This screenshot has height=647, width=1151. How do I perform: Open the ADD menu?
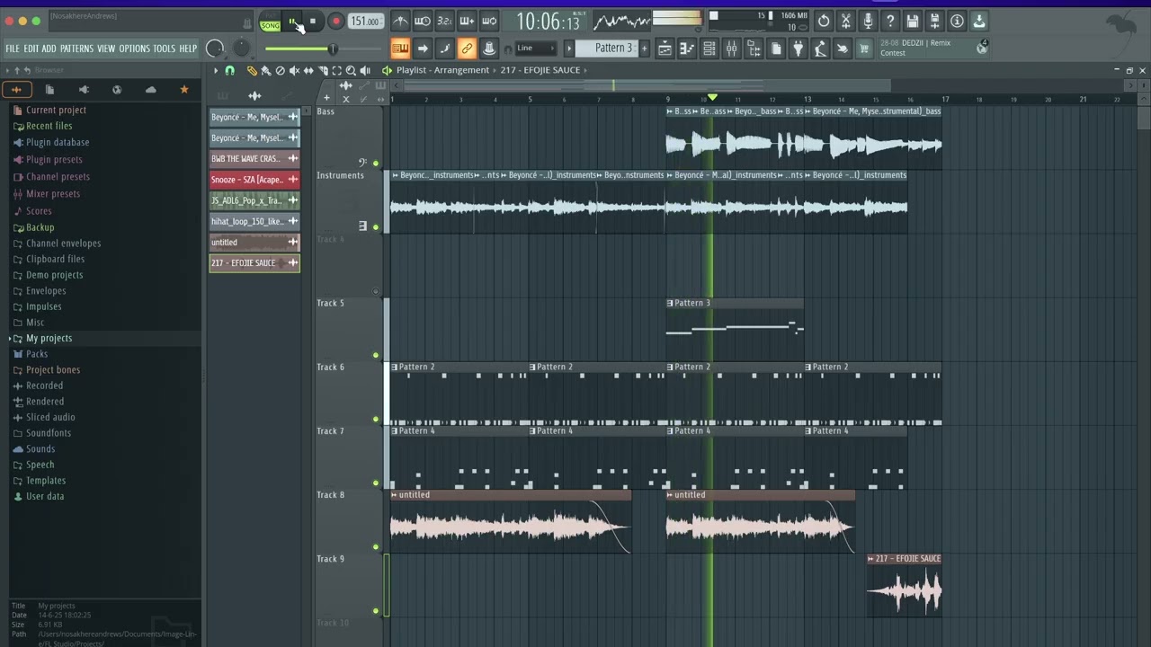tap(49, 49)
